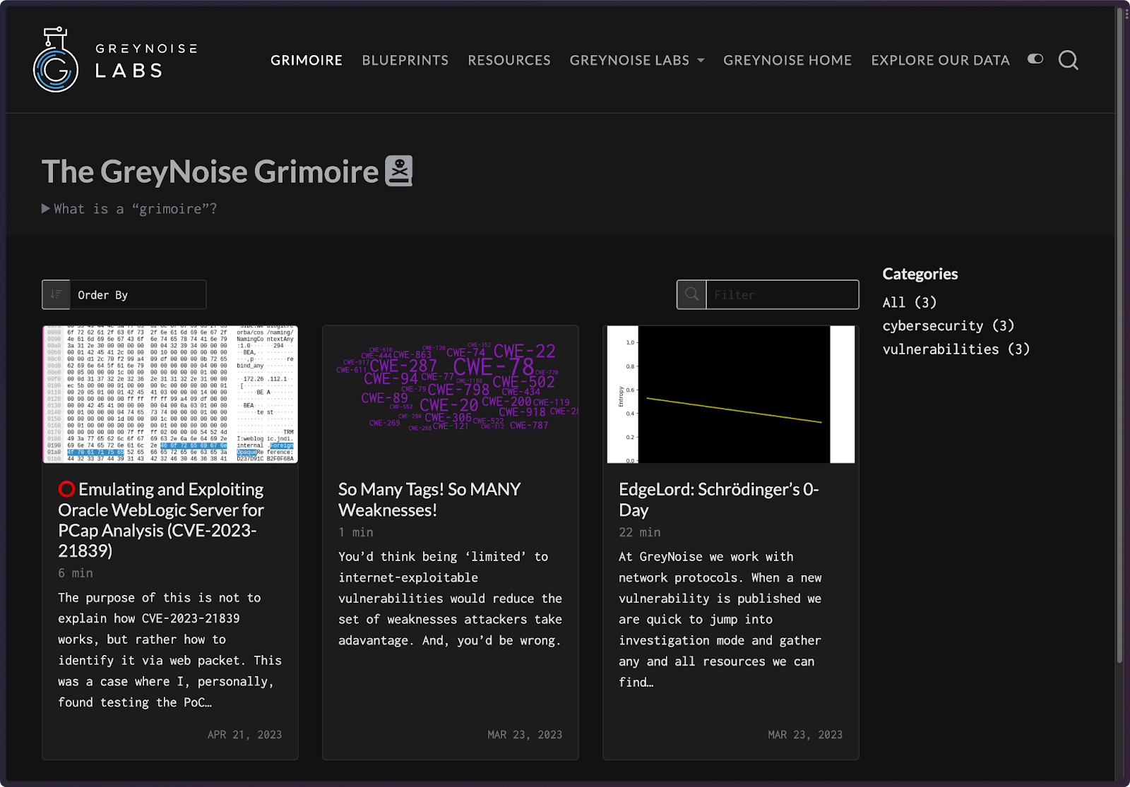Click the "APR 21, 2023" date
Viewport: 1130px width, 787px height.
244,735
